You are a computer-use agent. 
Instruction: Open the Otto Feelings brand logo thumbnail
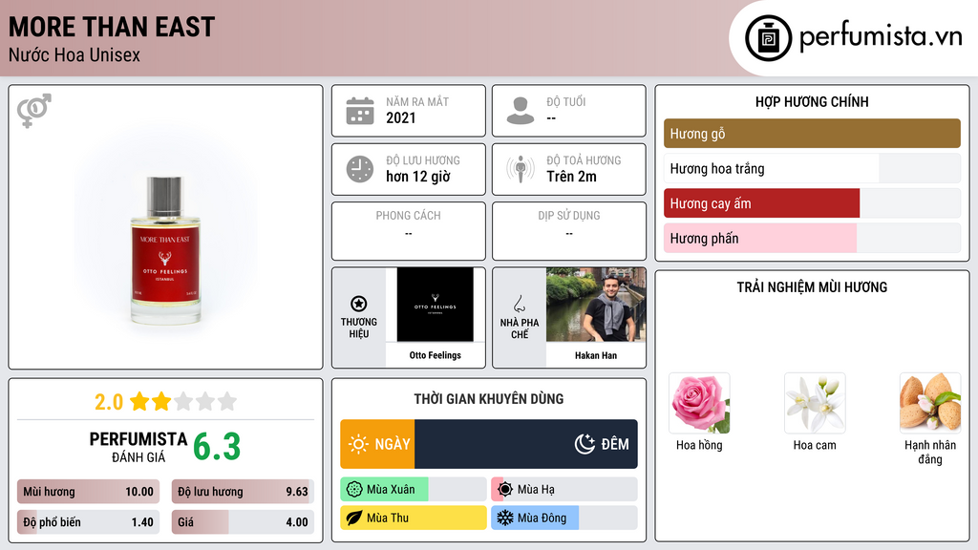click(x=435, y=305)
